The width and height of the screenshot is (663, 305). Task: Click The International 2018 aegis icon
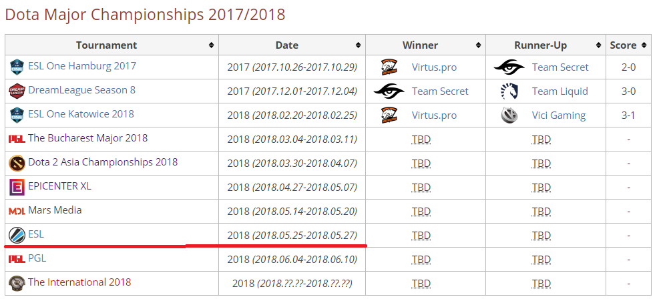(x=17, y=282)
